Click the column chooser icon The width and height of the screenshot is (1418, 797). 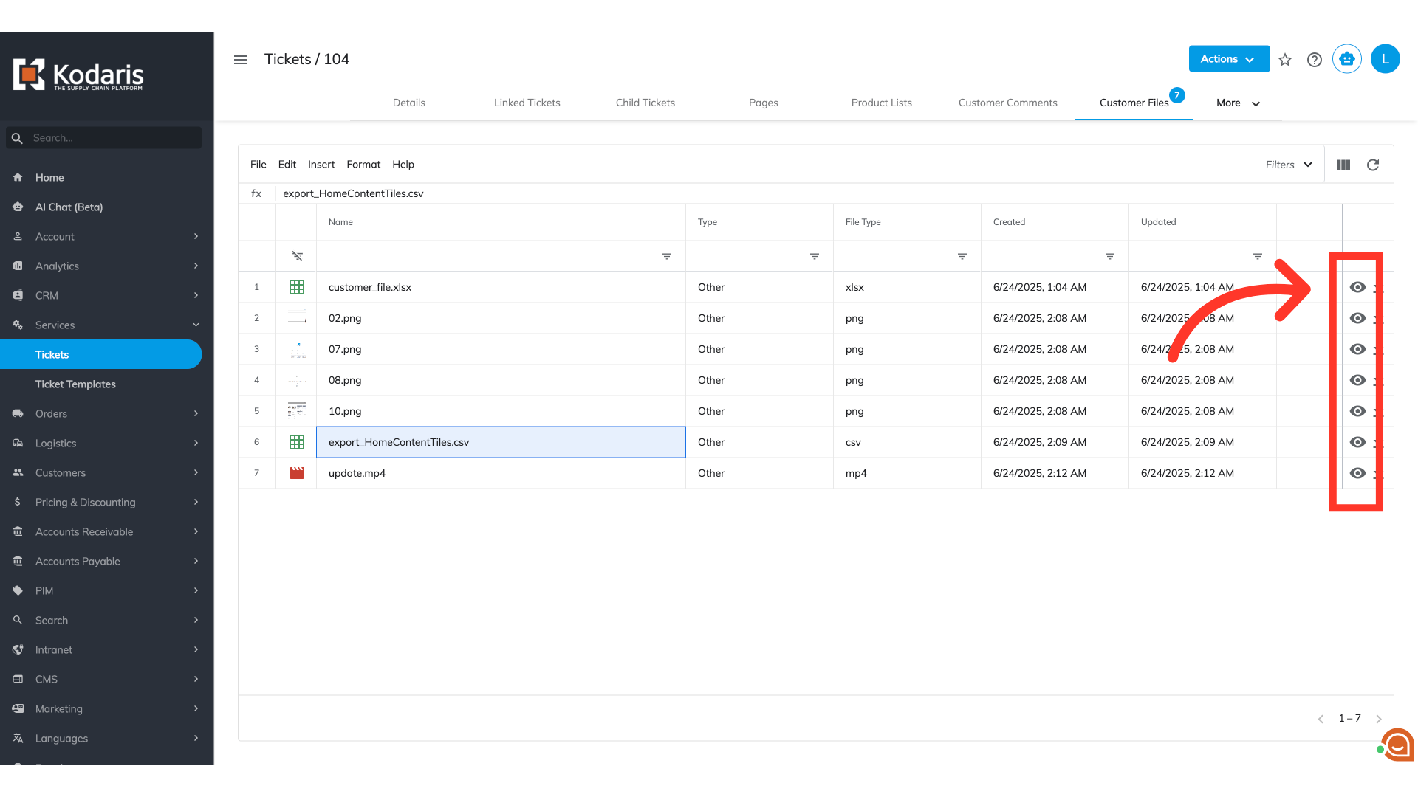click(1343, 165)
